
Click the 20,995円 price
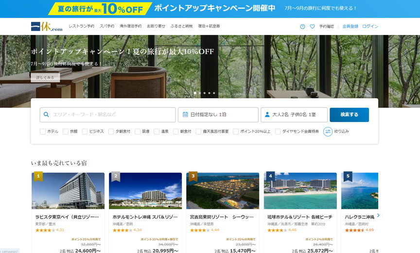click(165, 251)
